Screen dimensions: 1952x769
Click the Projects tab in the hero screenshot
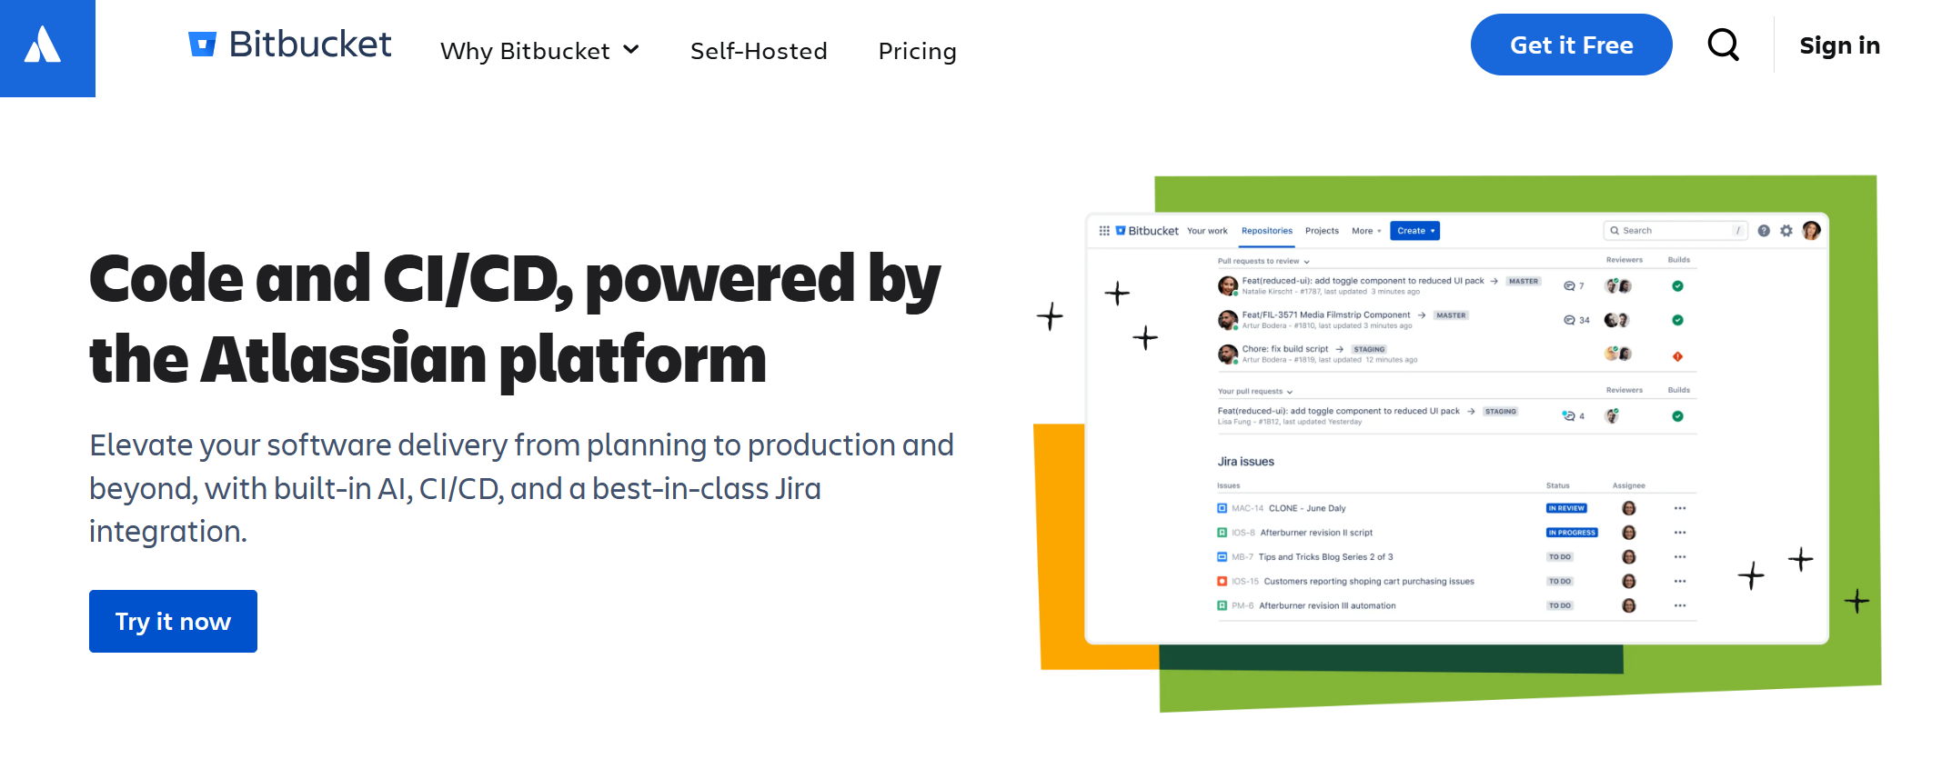pyautogui.click(x=1322, y=231)
